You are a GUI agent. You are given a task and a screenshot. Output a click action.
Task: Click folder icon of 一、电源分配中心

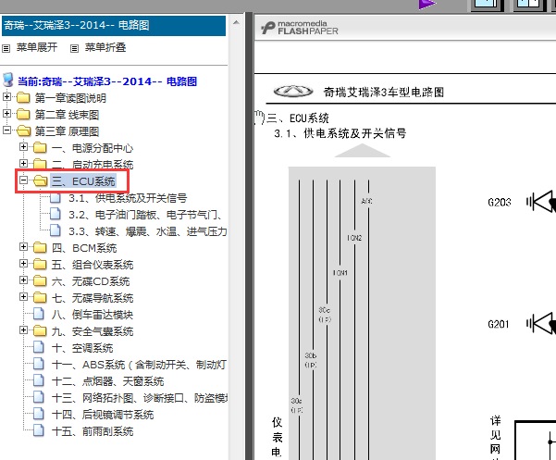40,147
